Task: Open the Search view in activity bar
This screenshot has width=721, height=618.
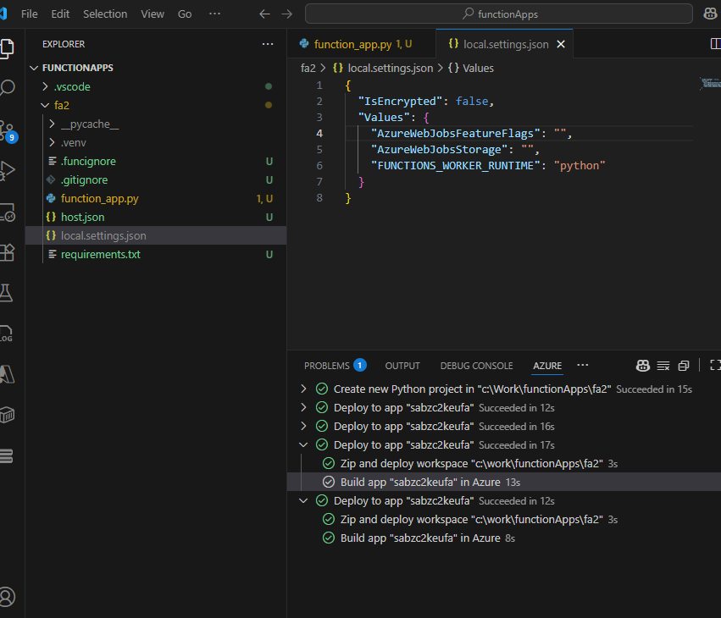Action: (7, 87)
